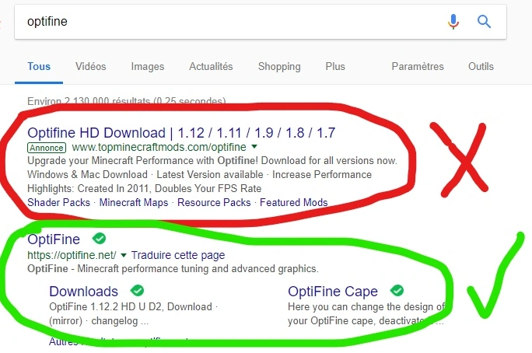
Task: Open the Outils tools menu
Action: click(481, 67)
